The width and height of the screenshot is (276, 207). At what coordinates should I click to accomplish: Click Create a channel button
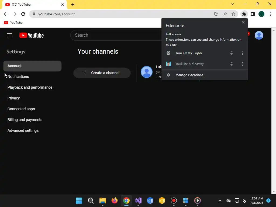102,73
